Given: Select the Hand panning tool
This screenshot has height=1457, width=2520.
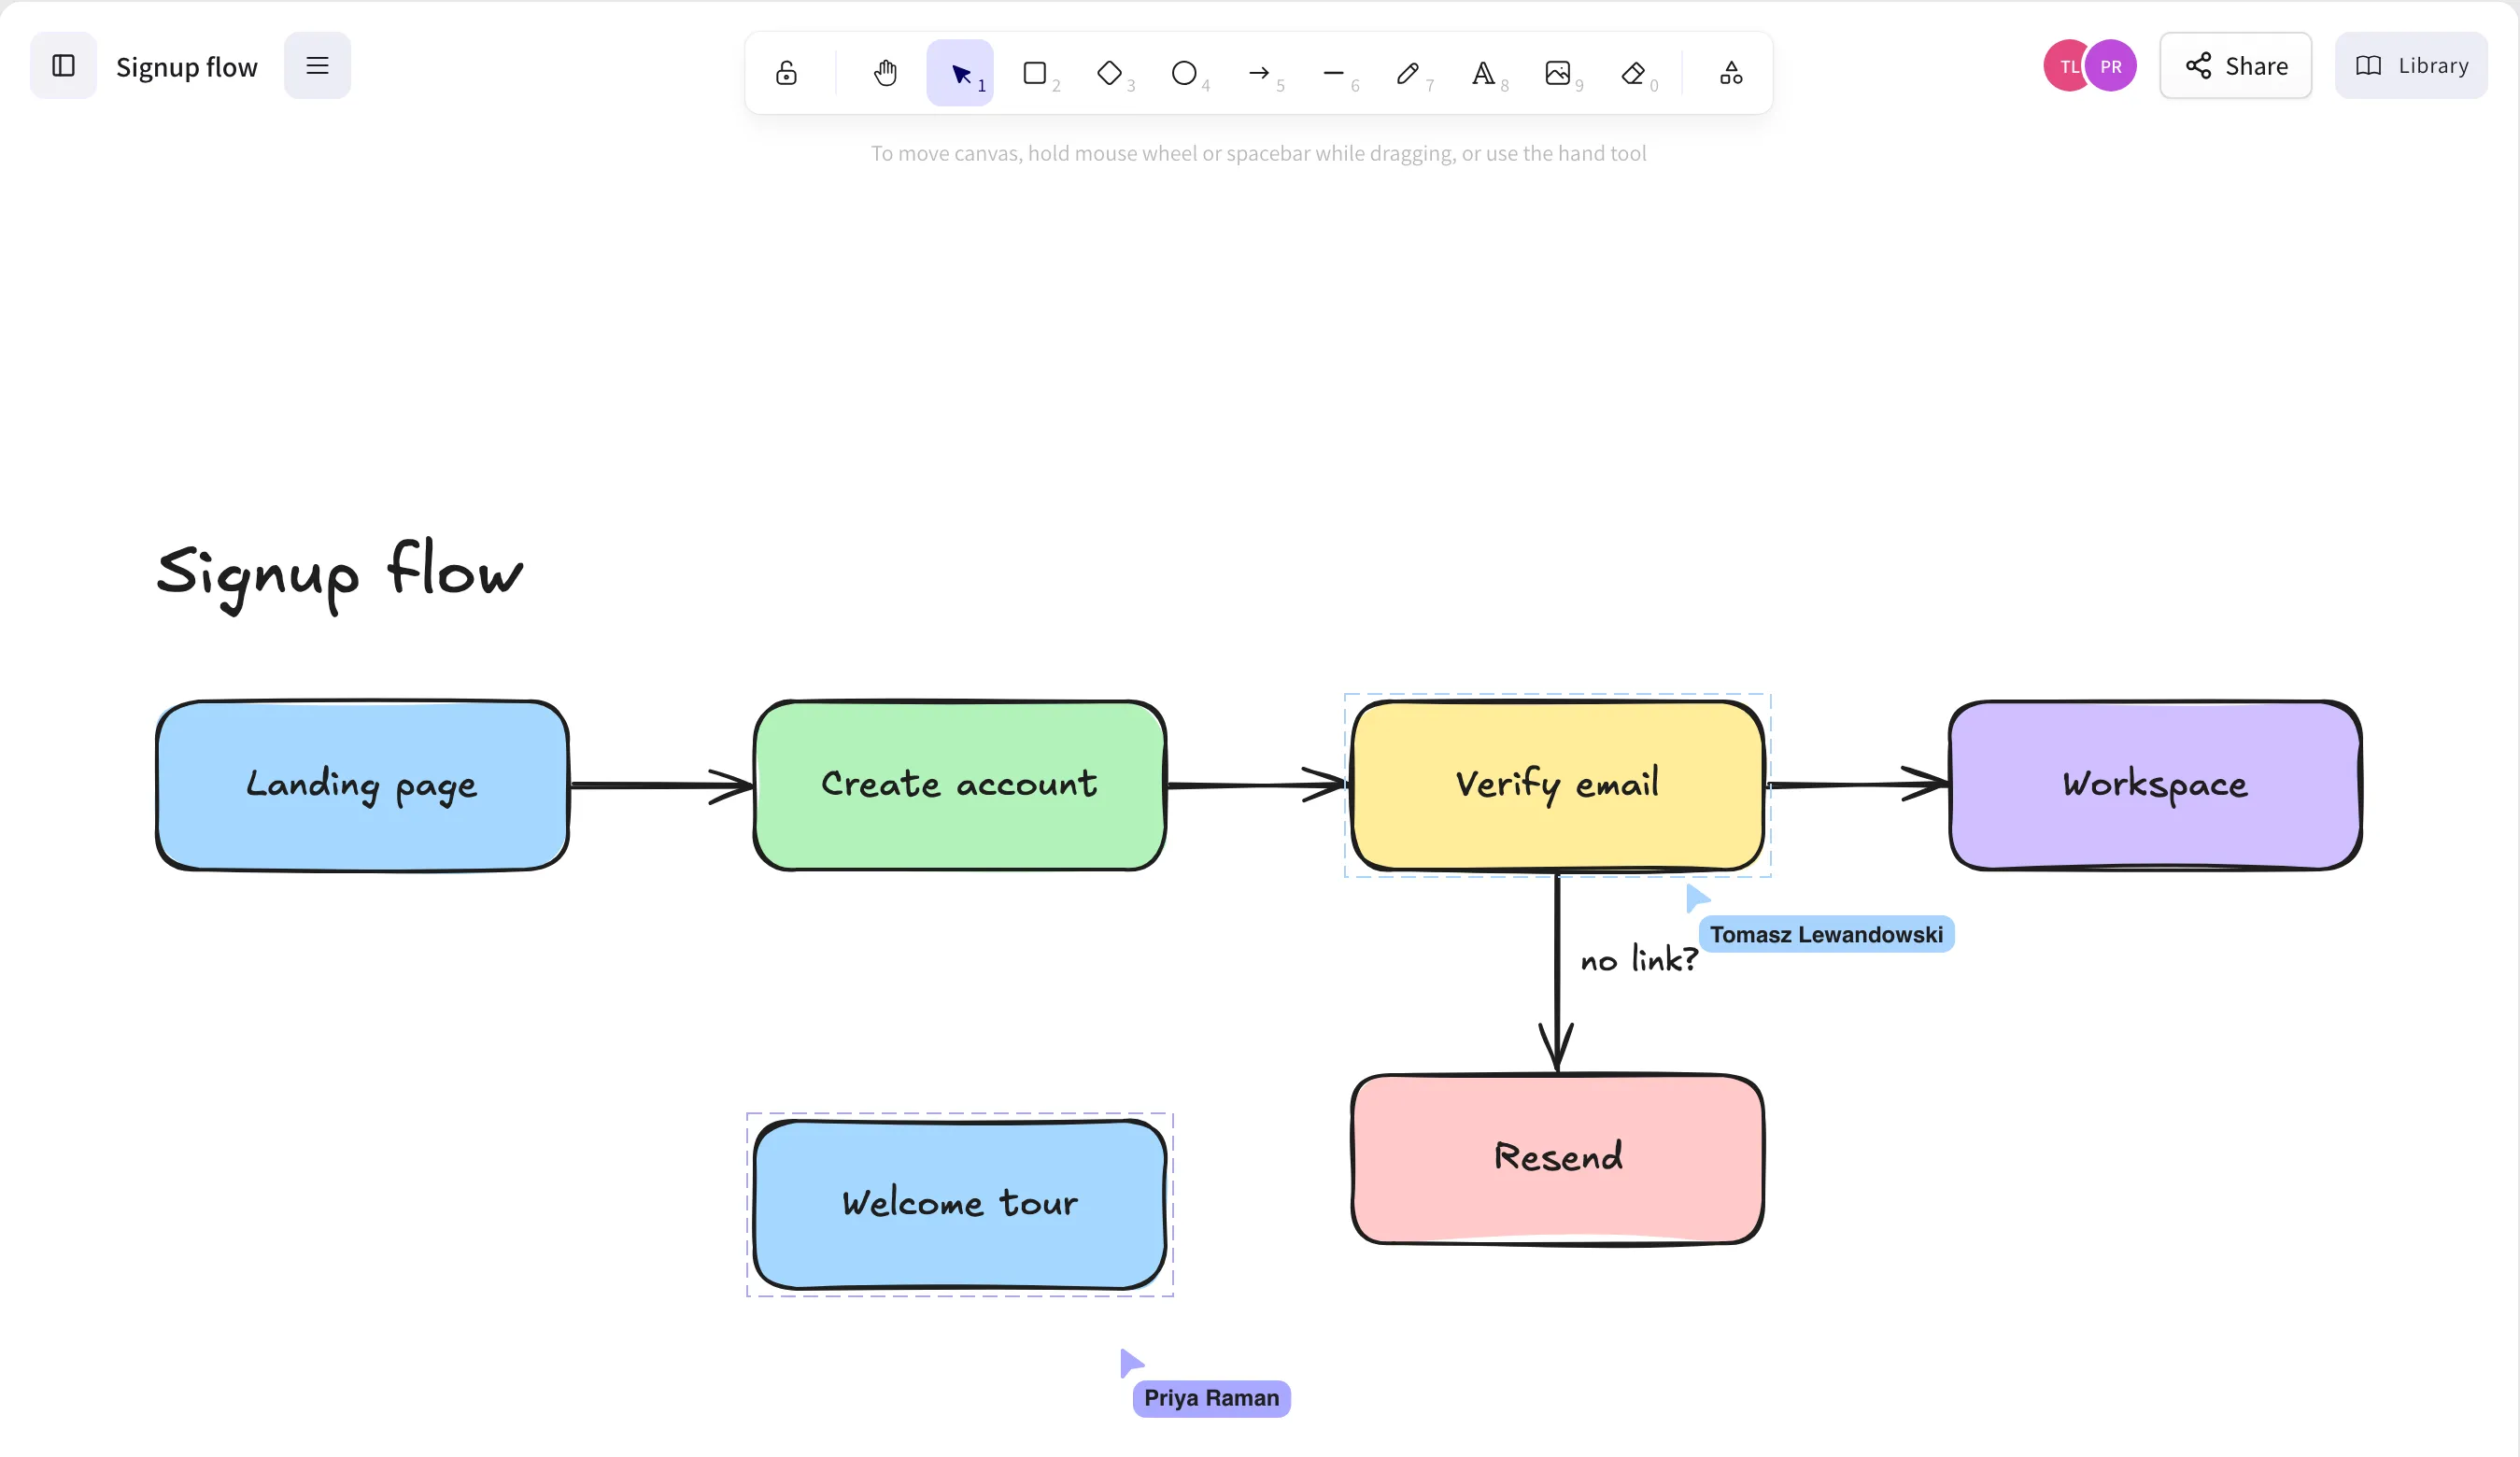Looking at the screenshot, I should click(x=885, y=73).
